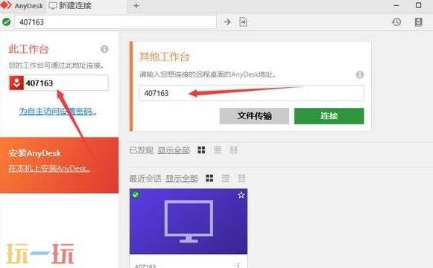Open 为自主访问设置密码 link
Viewport: 433px width, 268px height.
(57, 112)
